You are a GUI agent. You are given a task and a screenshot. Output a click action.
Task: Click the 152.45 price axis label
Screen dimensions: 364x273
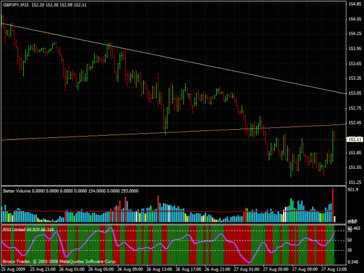tap(355, 123)
